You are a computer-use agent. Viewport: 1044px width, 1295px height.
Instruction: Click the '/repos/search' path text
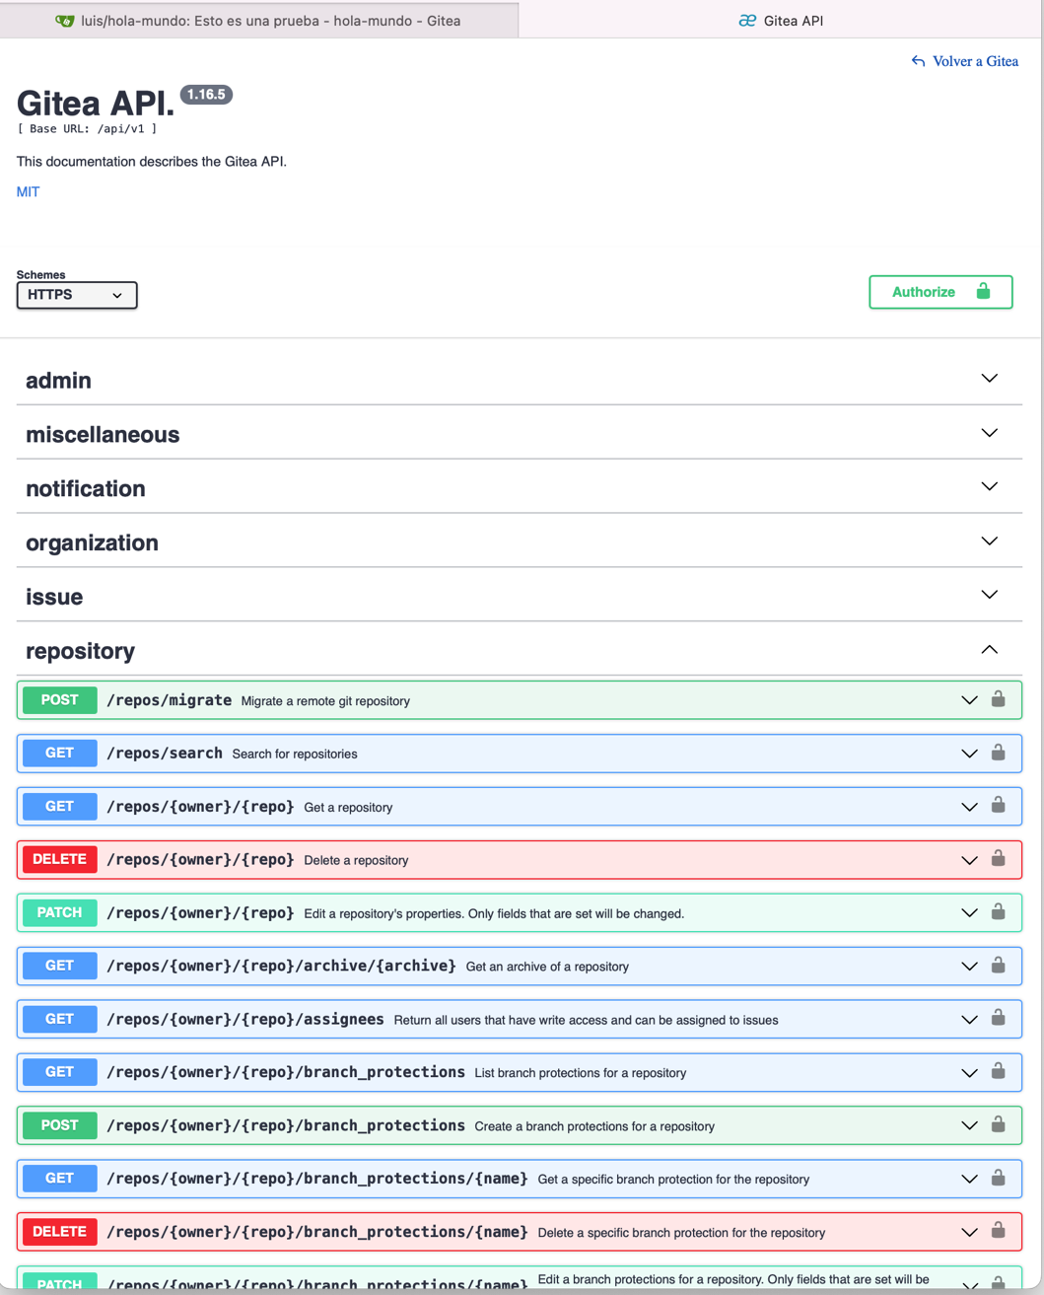[x=165, y=754]
